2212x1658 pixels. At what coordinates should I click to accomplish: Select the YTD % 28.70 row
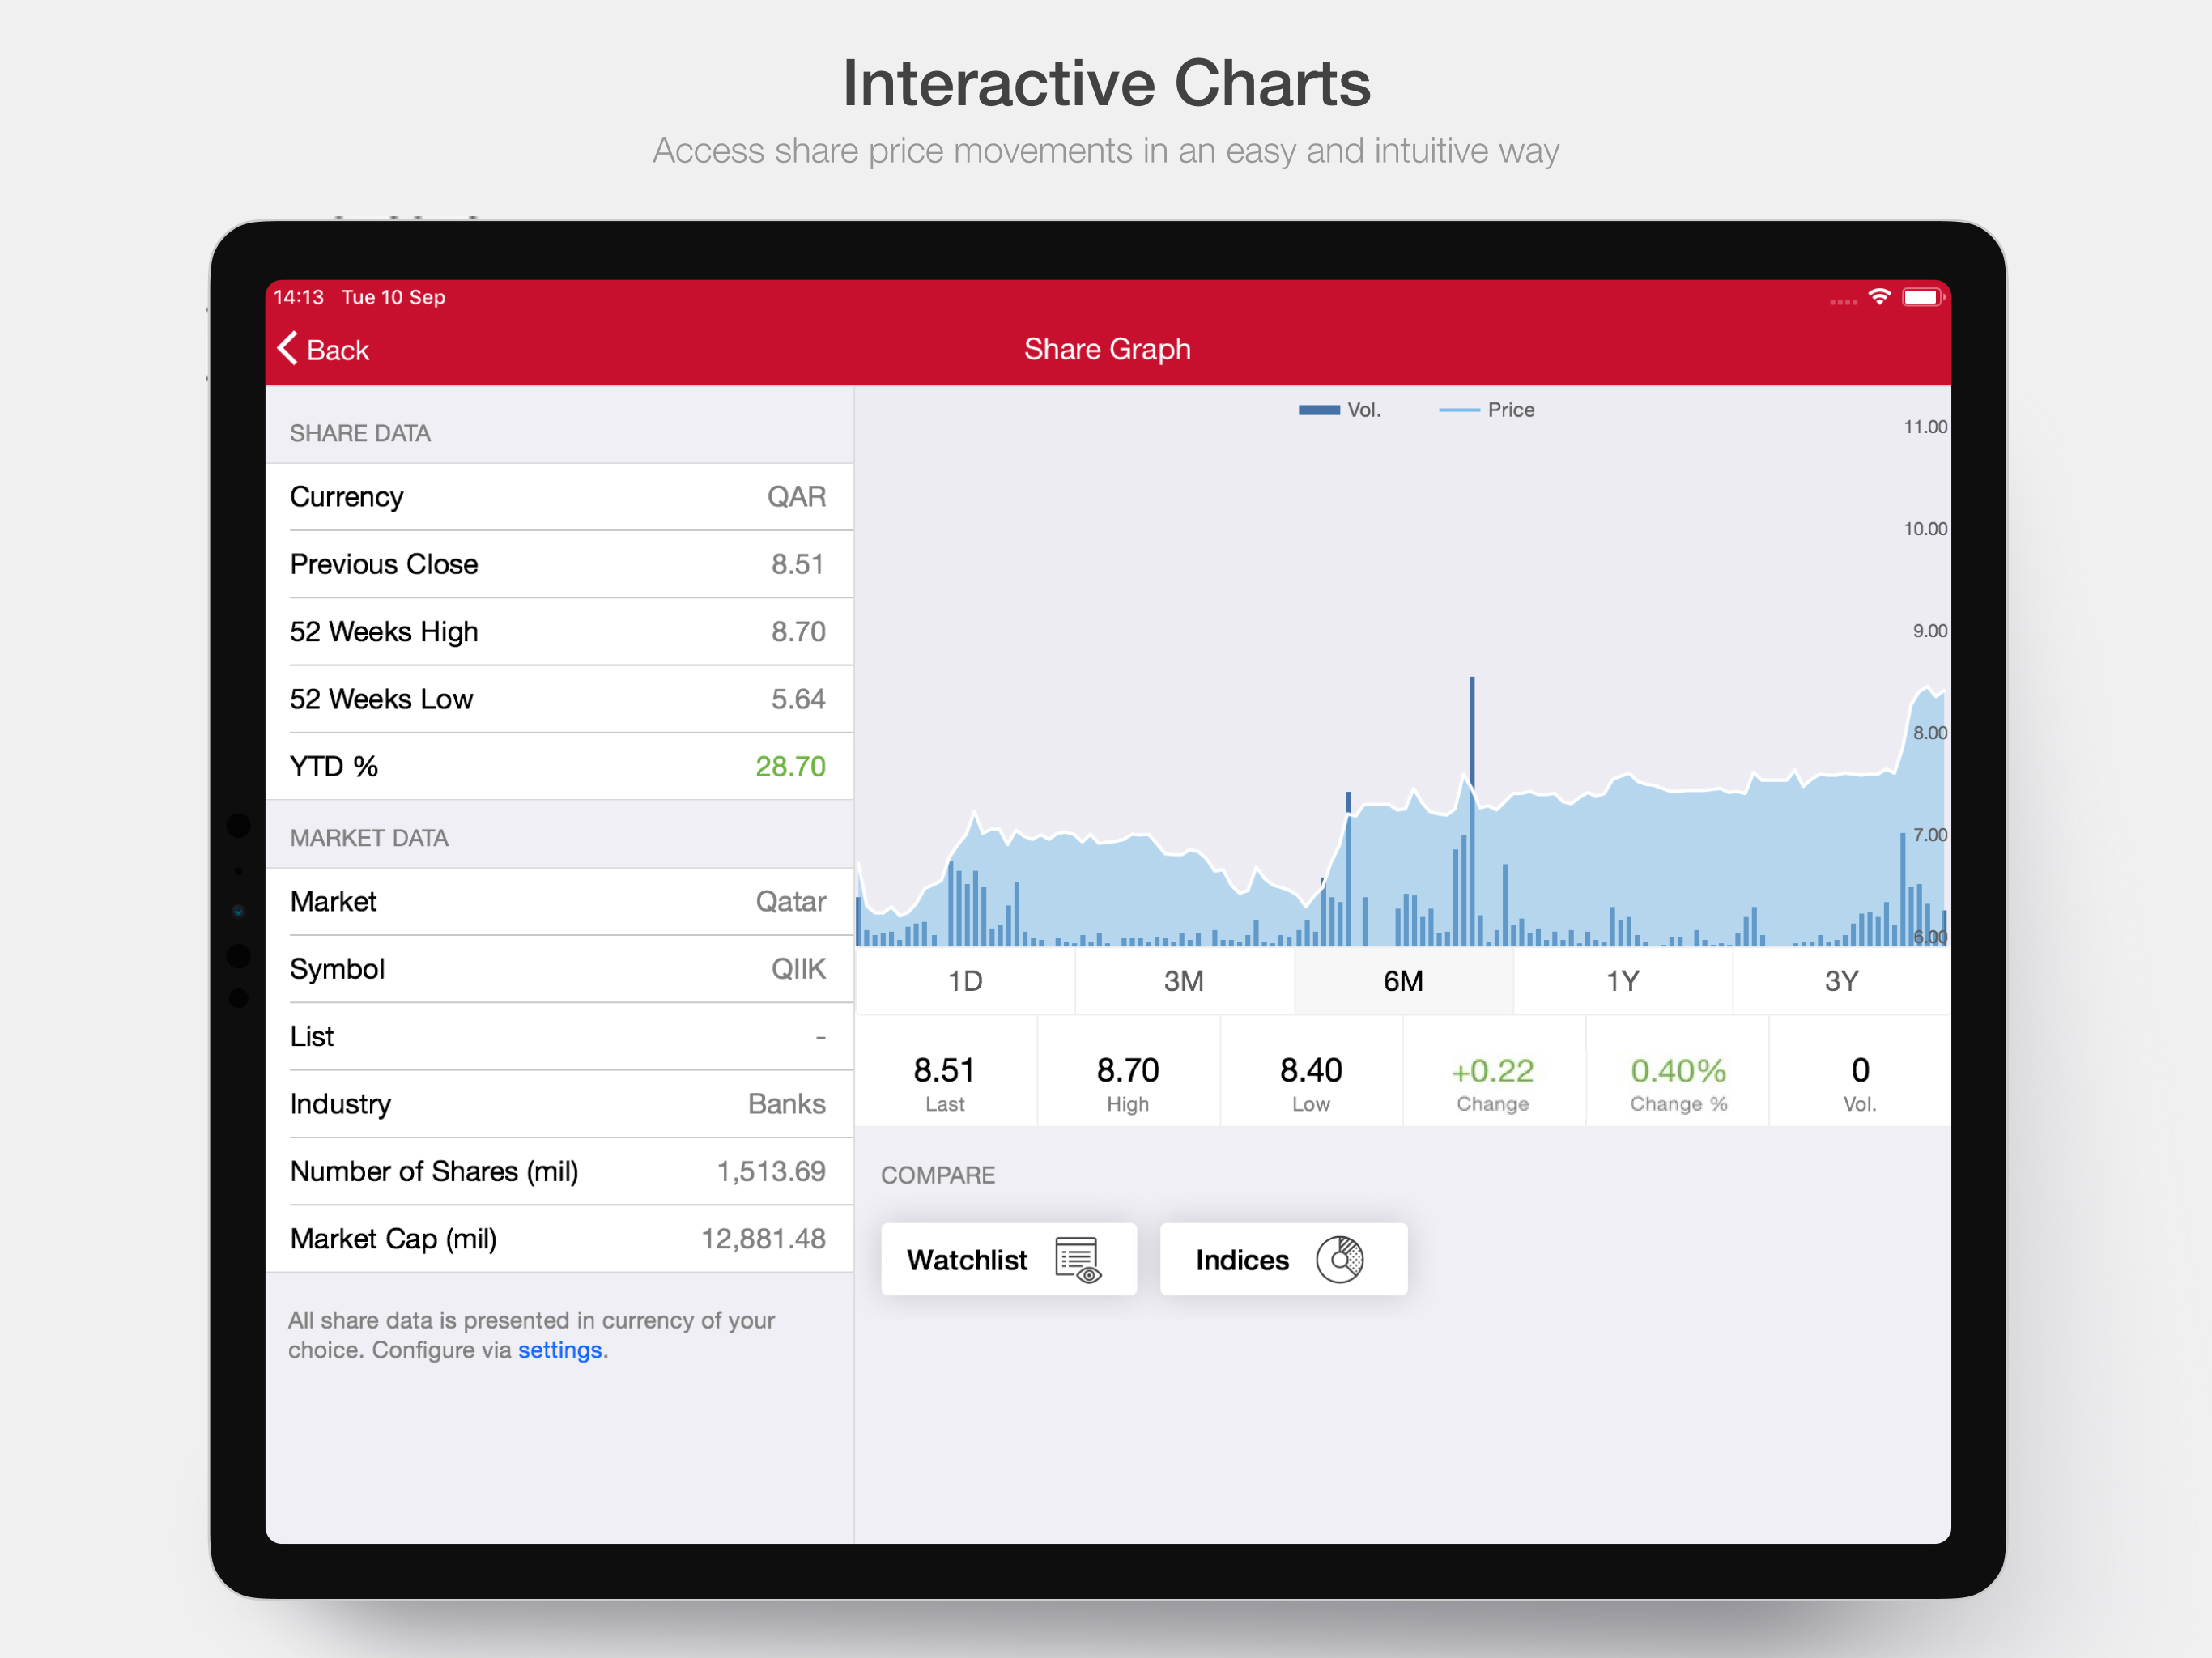(559, 766)
